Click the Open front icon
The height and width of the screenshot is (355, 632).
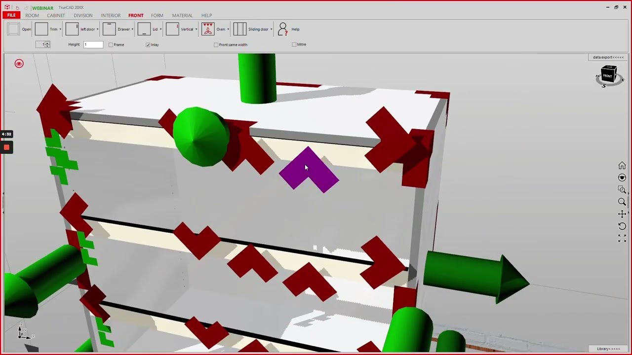click(x=13, y=29)
